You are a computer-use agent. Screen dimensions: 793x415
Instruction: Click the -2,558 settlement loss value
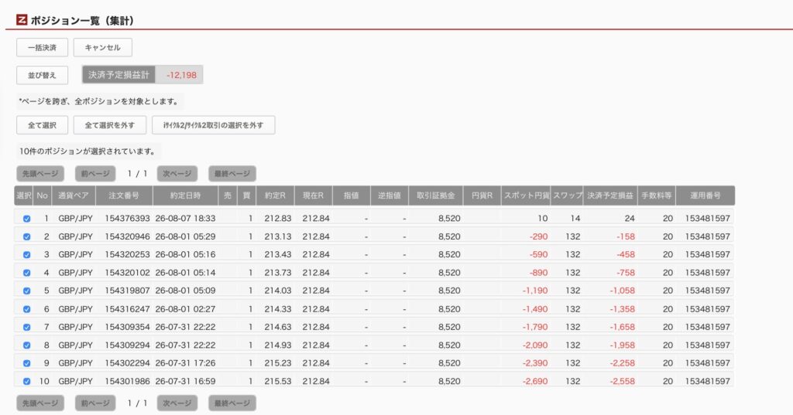[622, 381]
